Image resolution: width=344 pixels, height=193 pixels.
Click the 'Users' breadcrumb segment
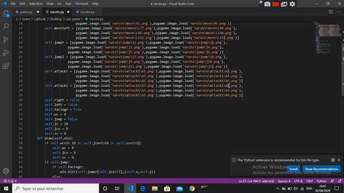pyautogui.click(x=26, y=19)
